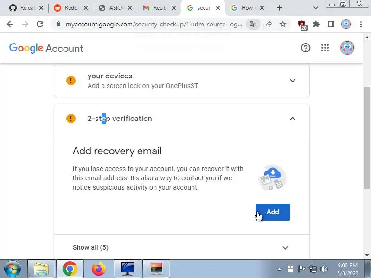
Task: Switch to the Reddit tab
Action: (70, 8)
